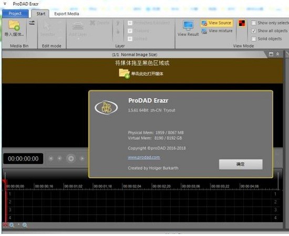Click the lower small layer icon beside Delete
The height and width of the screenshot is (236, 289).
[x=118, y=31]
